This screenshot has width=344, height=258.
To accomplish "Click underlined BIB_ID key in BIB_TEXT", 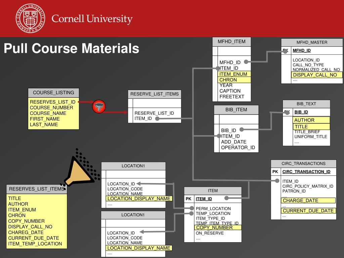I will (x=301, y=112).
